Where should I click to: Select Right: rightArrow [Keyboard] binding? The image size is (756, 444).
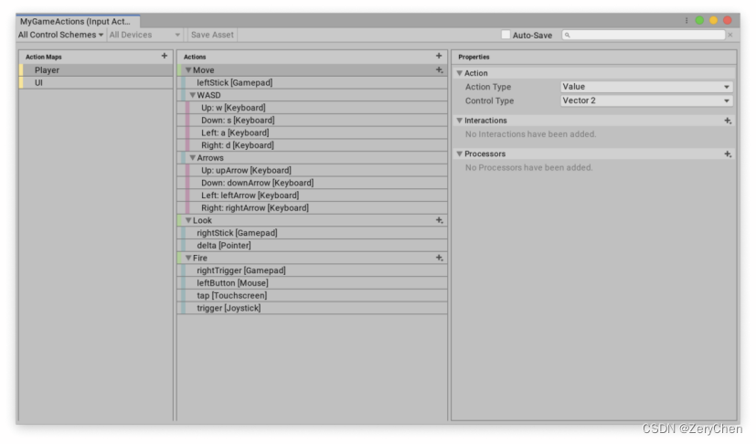[x=313, y=207]
